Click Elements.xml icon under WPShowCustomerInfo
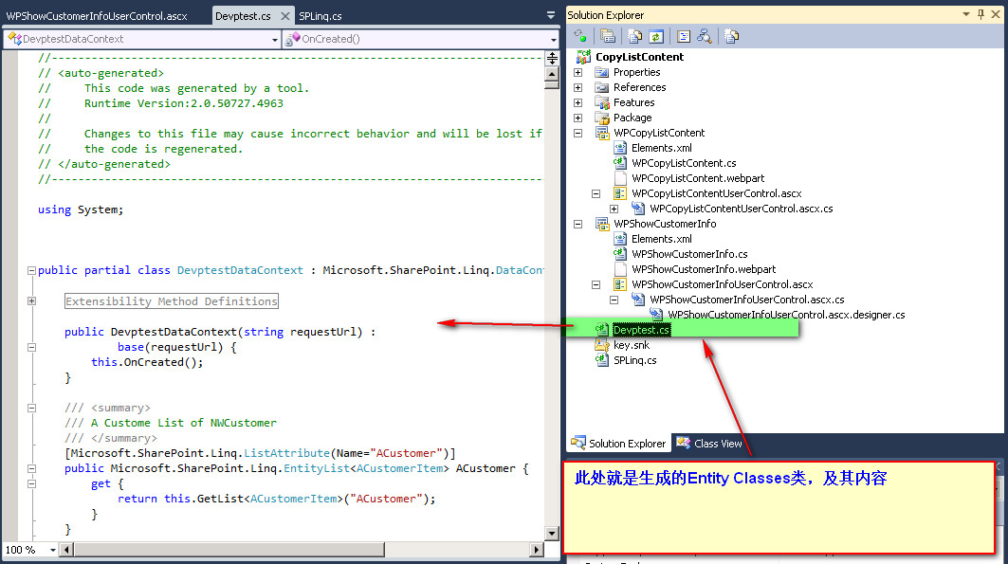1008x564 pixels. tap(620, 239)
